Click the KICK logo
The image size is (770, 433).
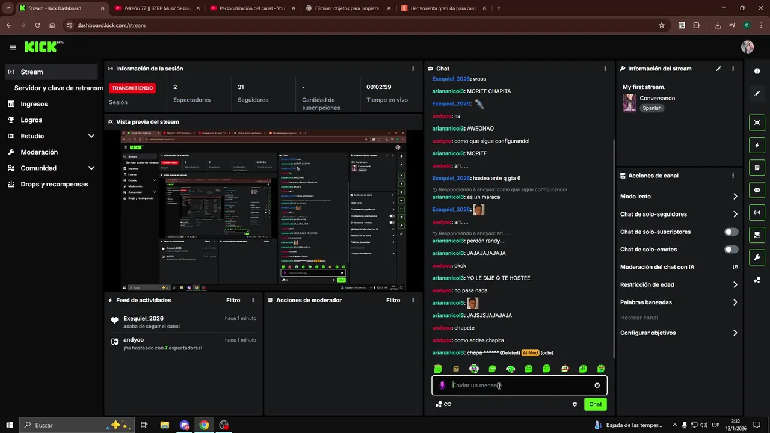click(44, 47)
